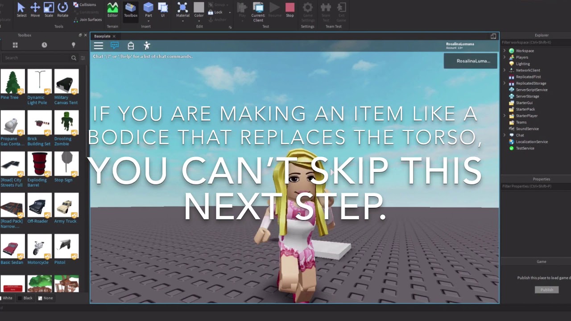Select the Pine Tree model thumbnail
The width and height of the screenshot is (571, 321).
12,81
